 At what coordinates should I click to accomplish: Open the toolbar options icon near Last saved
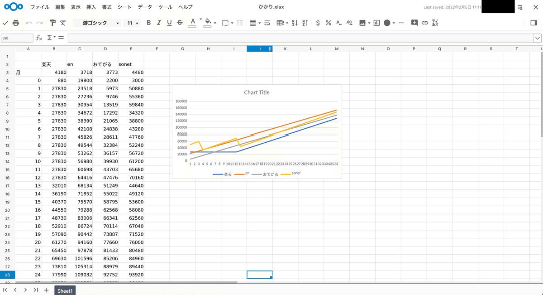(x=520, y=7)
